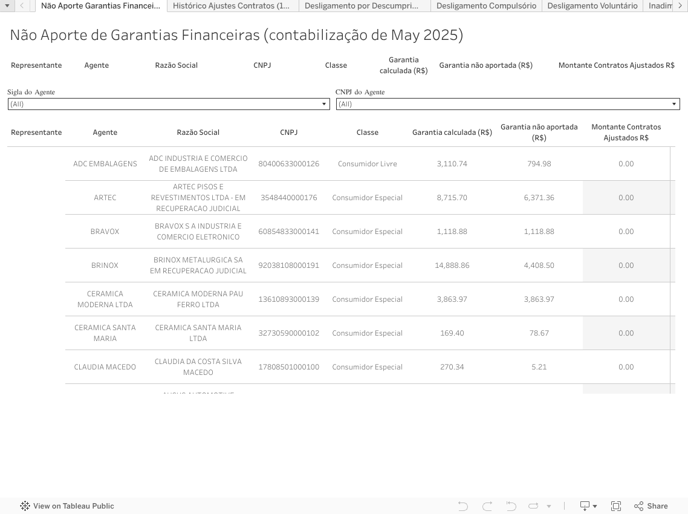688x514 pixels.
Task: Click the 78.67 unposted guarantee value
Action: pos(539,333)
